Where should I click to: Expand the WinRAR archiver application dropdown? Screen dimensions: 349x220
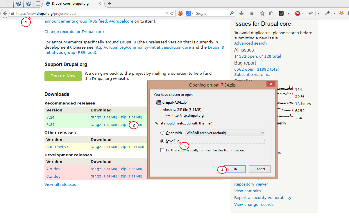tap(225, 133)
